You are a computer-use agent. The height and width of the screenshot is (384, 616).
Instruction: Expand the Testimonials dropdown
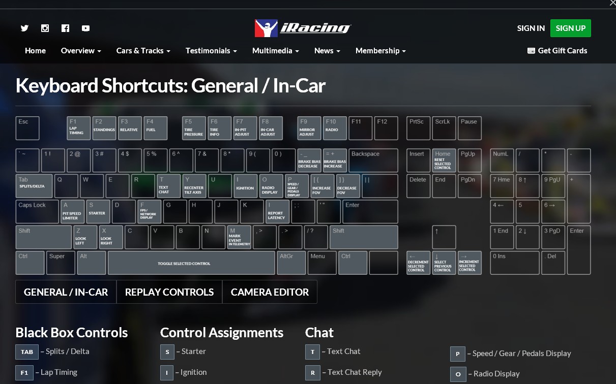tap(211, 51)
